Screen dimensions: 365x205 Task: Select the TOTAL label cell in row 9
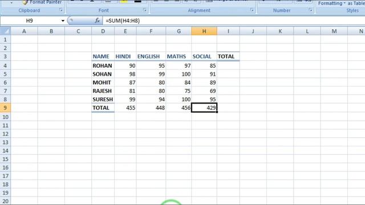coord(103,108)
